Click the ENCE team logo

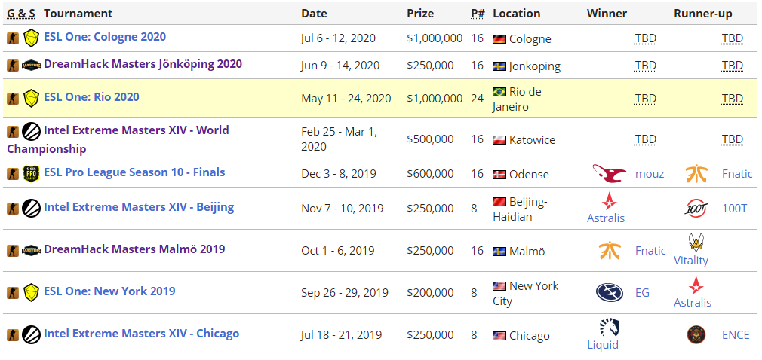(x=696, y=334)
